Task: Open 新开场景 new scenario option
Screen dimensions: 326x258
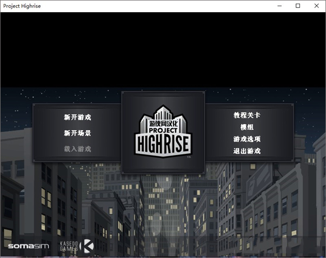Action: [x=77, y=133]
